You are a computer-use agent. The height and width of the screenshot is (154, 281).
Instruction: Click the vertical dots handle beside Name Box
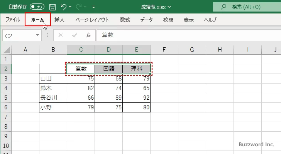coord(47,35)
